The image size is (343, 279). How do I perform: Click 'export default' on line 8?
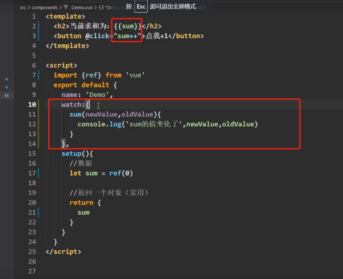pos(81,85)
